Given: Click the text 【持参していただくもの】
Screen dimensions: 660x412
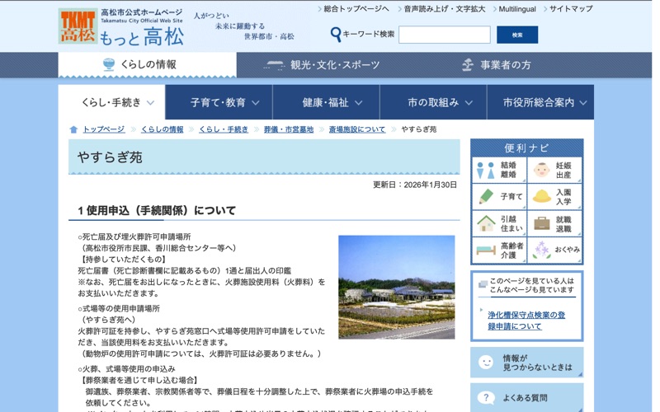Looking at the screenshot, I should coord(122,260).
